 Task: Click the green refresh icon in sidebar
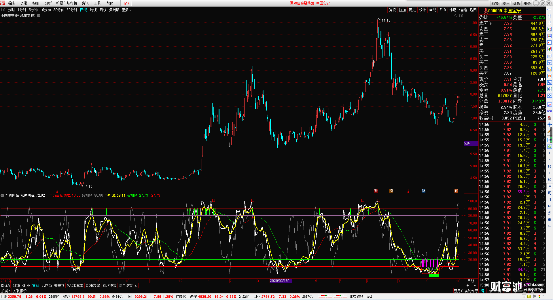tap(549, 147)
